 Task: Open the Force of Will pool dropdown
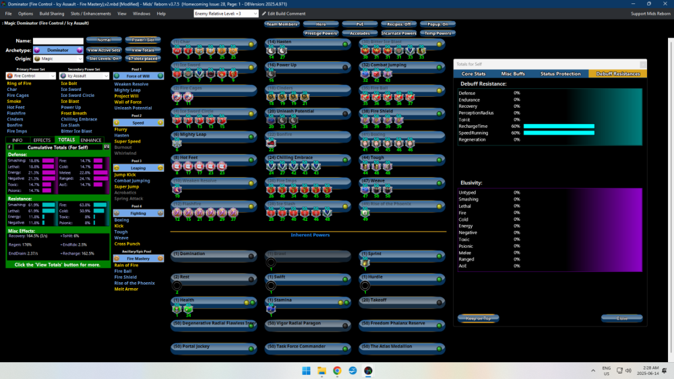(x=138, y=76)
